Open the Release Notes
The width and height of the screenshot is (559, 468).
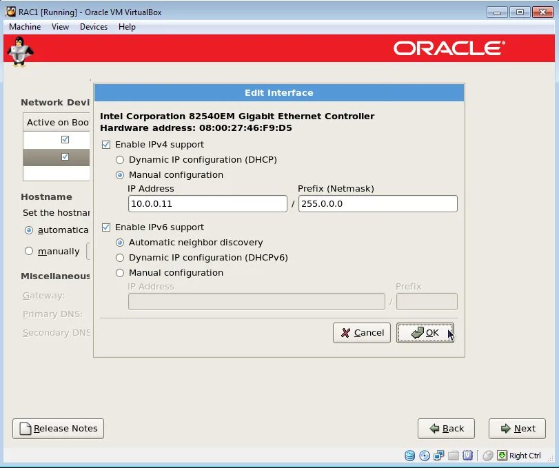[58, 429]
